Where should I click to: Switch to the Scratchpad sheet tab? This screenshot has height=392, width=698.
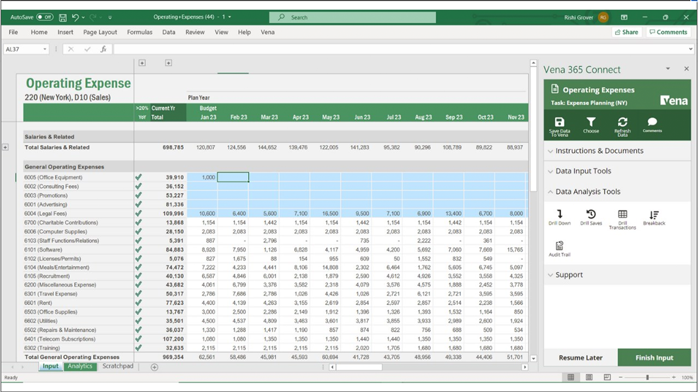(x=118, y=366)
